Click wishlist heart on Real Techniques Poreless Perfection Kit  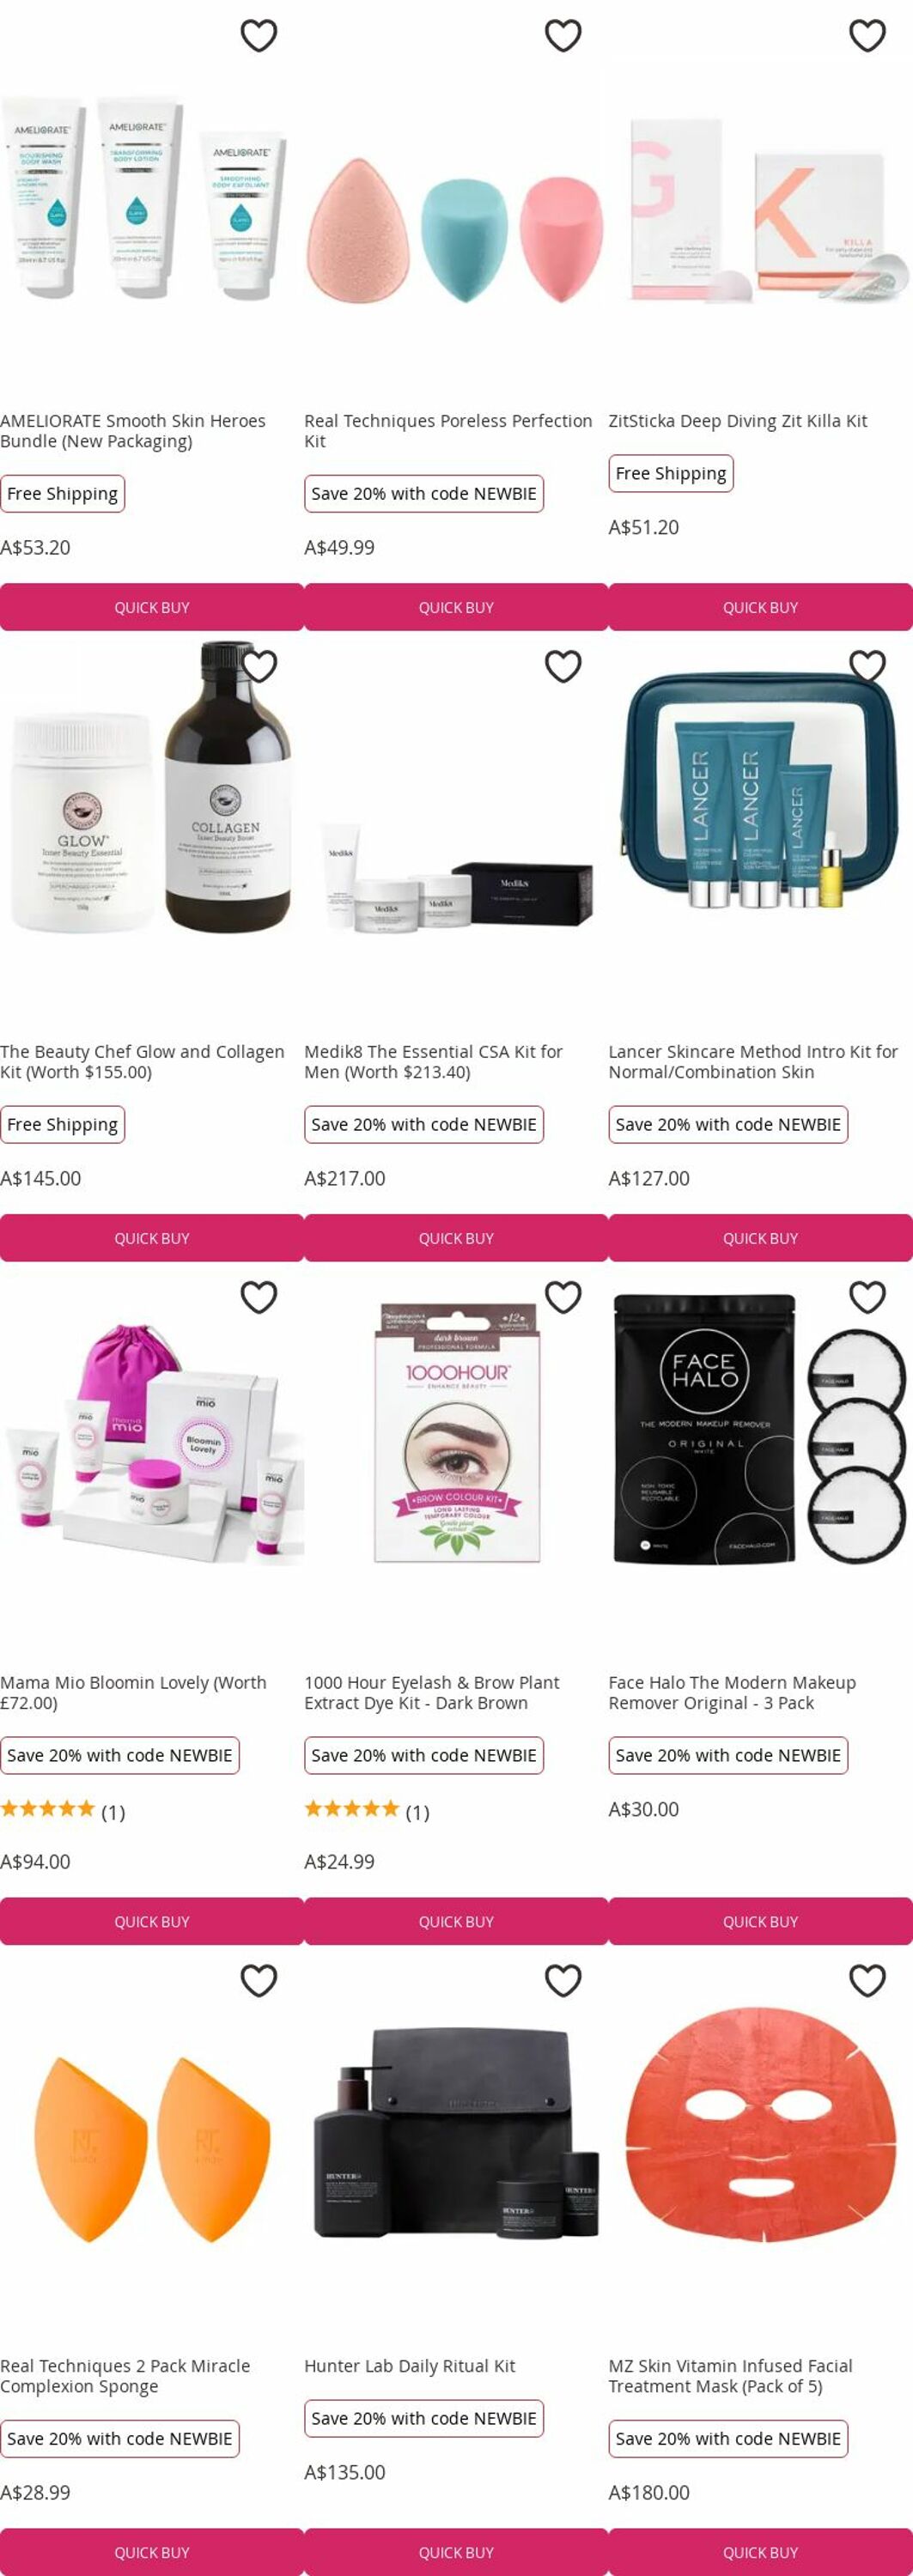tap(563, 36)
